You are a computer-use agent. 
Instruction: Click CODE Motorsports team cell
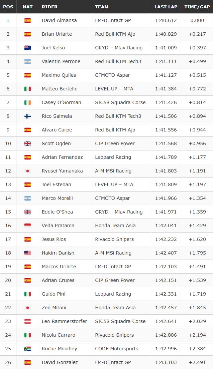[x=121, y=349]
